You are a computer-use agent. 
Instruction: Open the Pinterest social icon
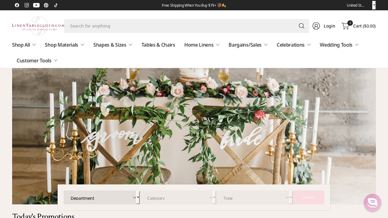coord(46,5)
